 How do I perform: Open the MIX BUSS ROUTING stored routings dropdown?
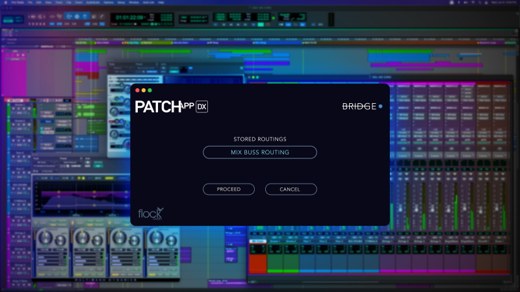click(259, 152)
